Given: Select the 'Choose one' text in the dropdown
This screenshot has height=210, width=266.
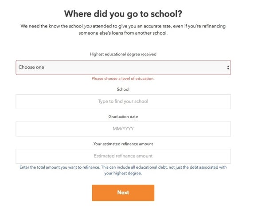Looking at the screenshot, I should 31,67.
